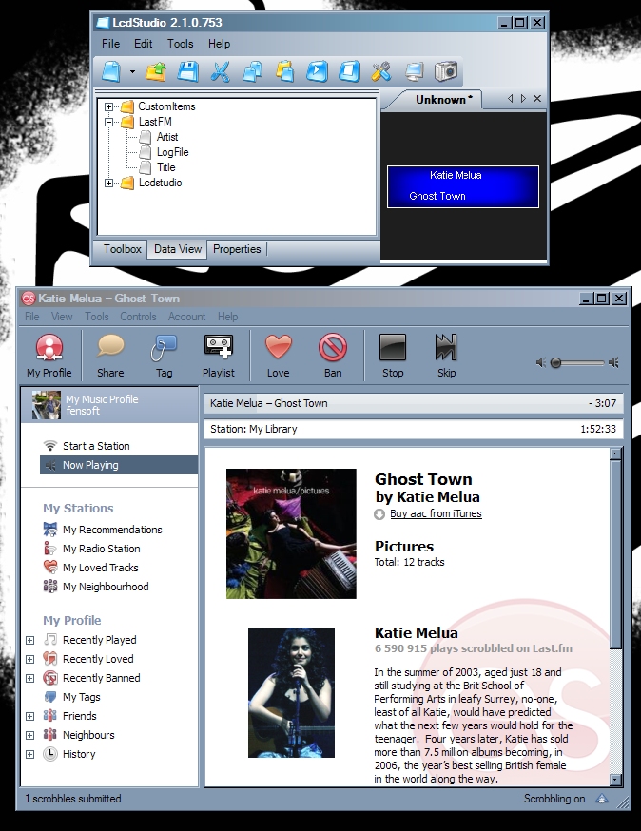Image resolution: width=641 pixels, height=831 pixels.
Task: Open LcdStudio Help menu
Action: click(219, 44)
